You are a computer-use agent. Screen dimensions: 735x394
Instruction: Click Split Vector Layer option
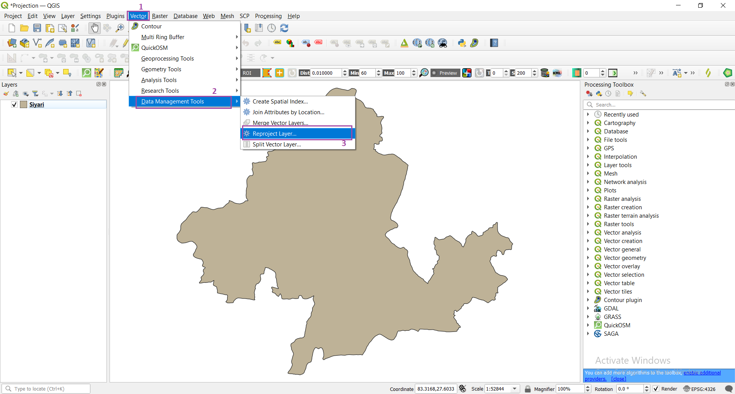pyautogui.click(x=276, y=144)
